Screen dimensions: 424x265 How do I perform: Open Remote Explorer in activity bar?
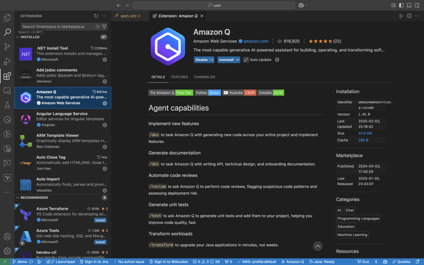tap(7, 91)
